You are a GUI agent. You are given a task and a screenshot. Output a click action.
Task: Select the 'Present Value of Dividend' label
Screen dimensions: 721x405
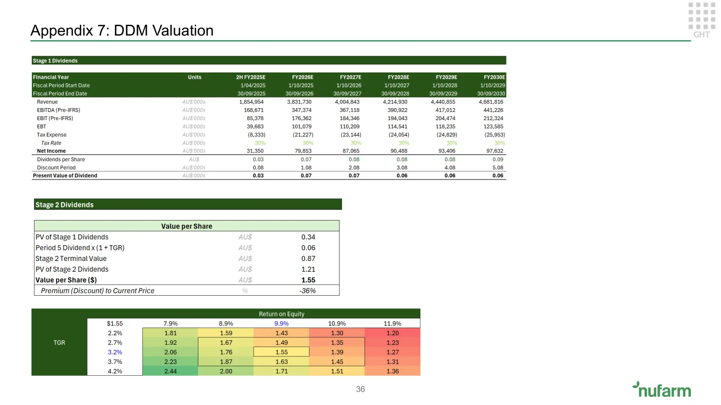tap(65, 176)
